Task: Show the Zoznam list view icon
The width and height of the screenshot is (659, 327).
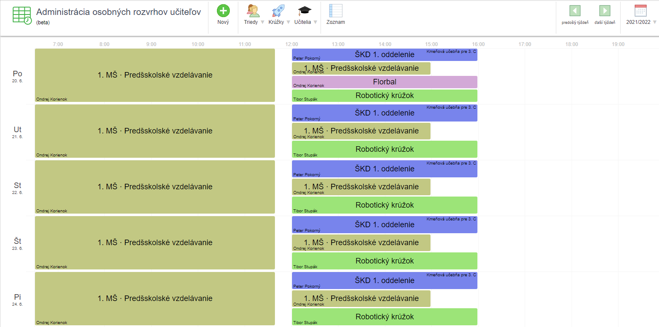Action: (x=336, y=11)
